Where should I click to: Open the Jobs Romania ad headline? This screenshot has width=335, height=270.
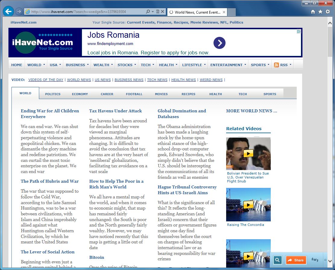click(x=113, y=35)
